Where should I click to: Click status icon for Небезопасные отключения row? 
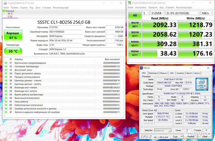(x=6, y=105)
